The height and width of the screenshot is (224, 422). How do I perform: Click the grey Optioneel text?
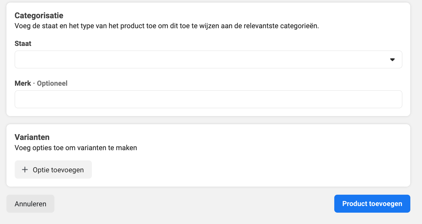(x=52, y=83)
